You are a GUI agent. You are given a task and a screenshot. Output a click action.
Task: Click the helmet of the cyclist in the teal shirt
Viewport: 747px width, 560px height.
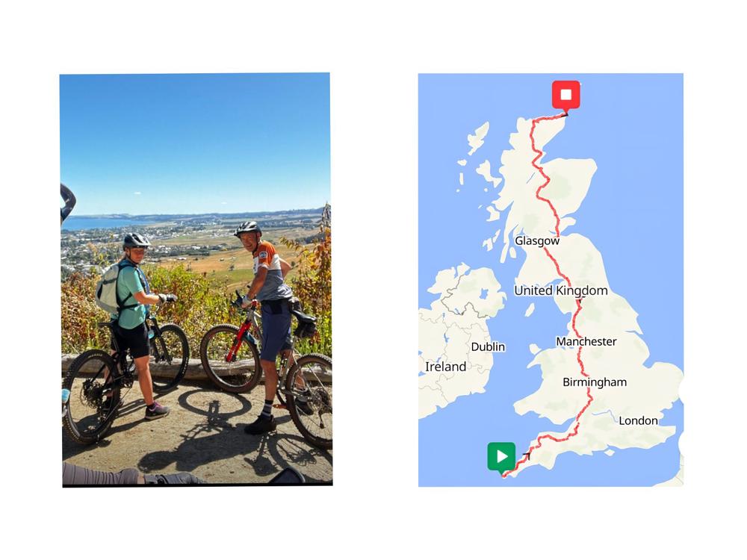point(136,240)
